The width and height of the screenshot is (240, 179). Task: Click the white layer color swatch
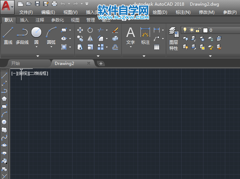tap(205, 30)
